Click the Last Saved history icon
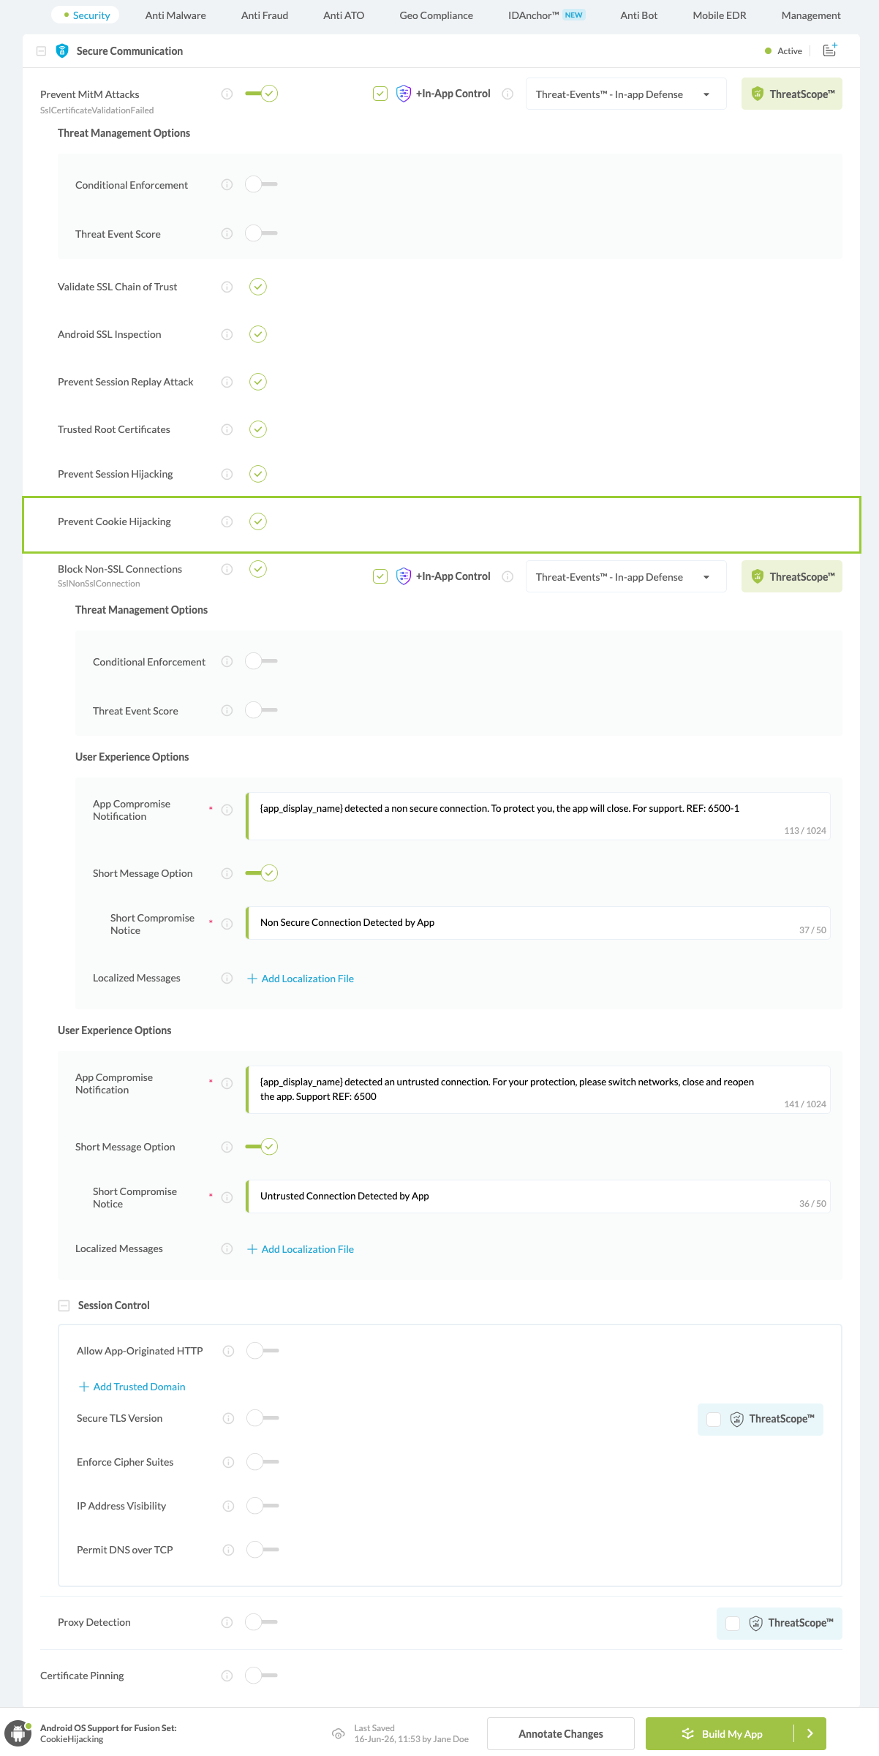This screenshot has height=1756, width=879. [338, 1733]
